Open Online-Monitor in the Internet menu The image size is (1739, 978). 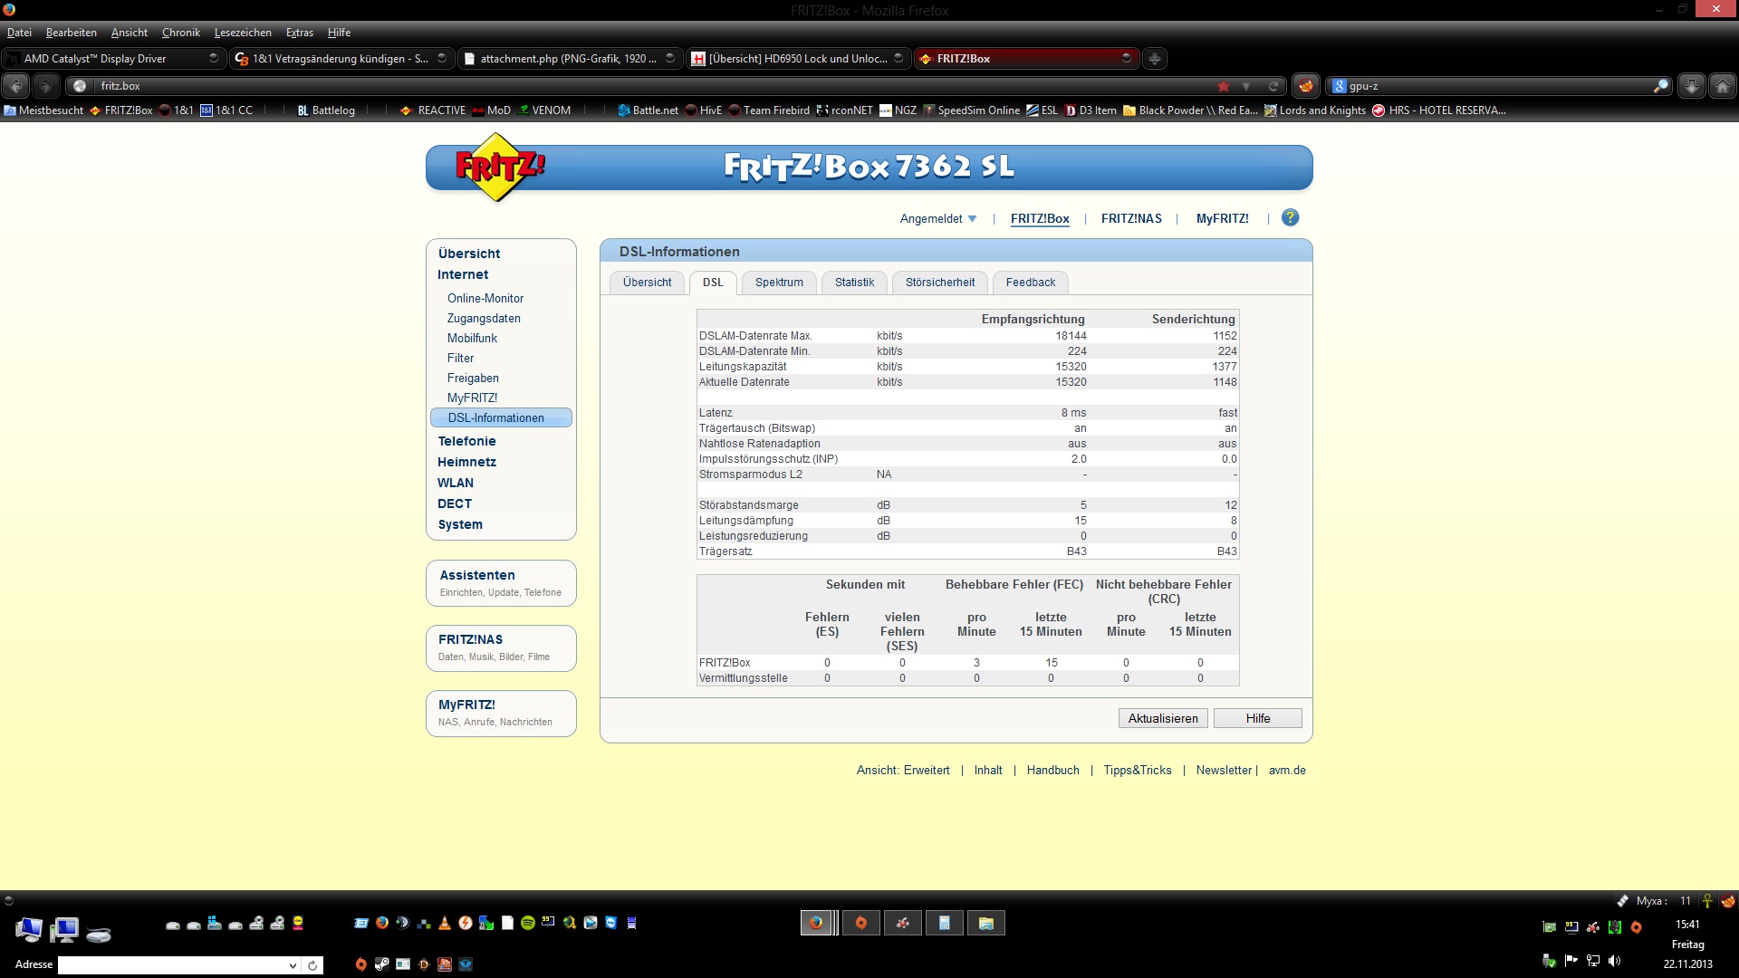(x=485, y=298)
